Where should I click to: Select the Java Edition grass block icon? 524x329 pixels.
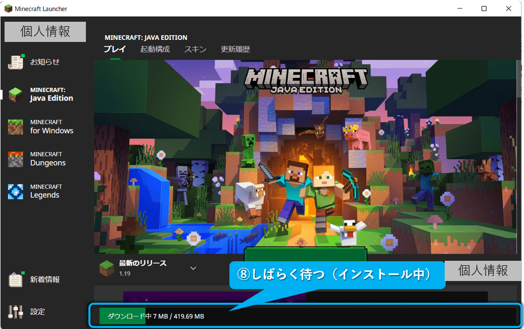point(15,95)
